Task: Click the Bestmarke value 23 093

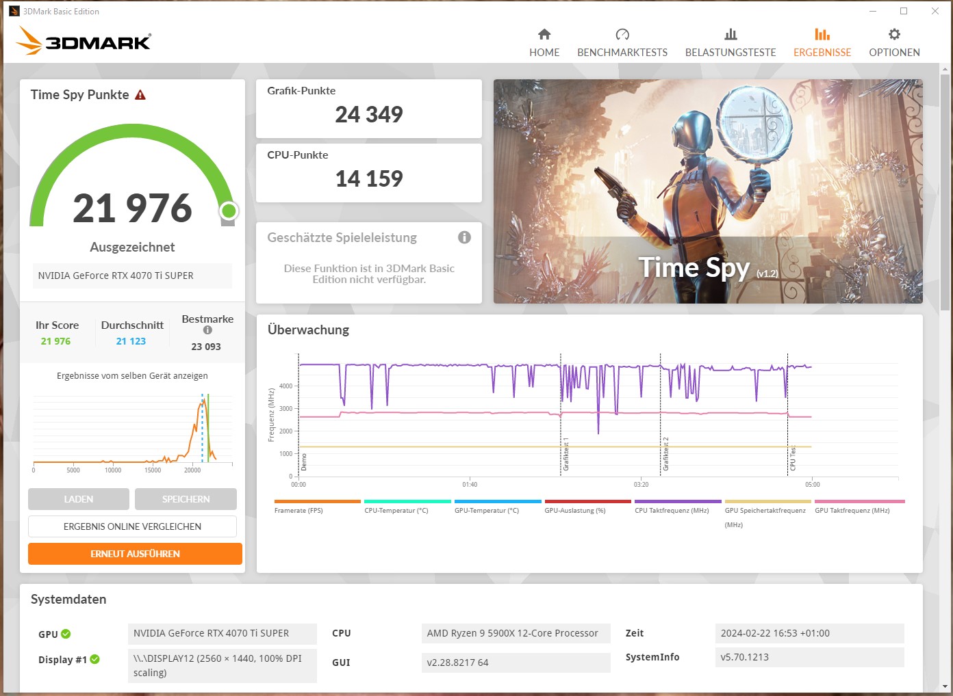Action: click(x=206, y=347)
